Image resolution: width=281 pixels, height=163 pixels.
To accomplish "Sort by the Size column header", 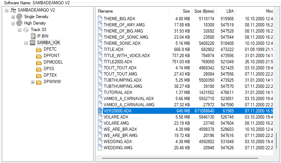I will pyautogui.click(x=181, y=11).
